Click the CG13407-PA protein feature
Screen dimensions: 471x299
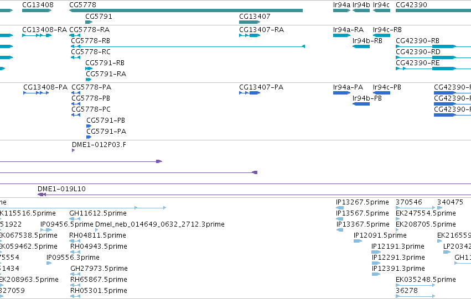(250, 93)
